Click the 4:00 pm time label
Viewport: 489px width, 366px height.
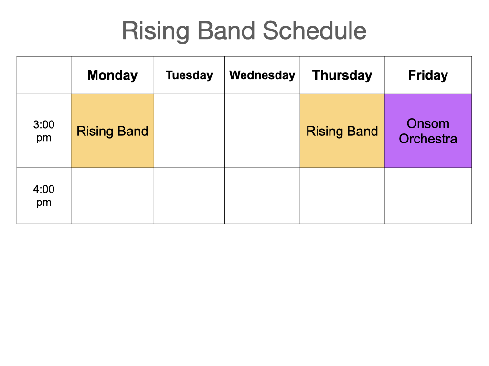point(43,196)
